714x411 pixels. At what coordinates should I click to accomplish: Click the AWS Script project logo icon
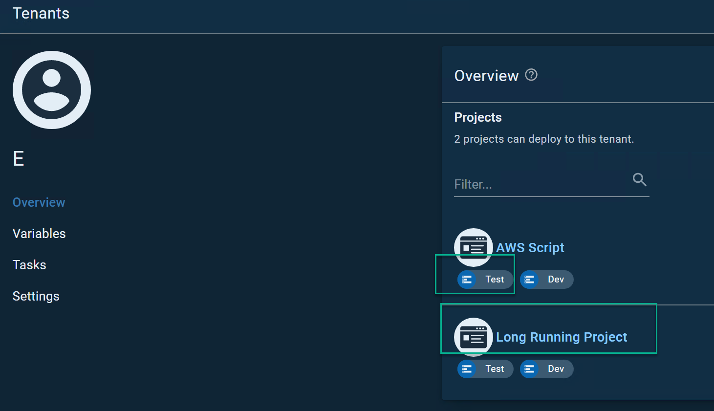pos(473,247)
